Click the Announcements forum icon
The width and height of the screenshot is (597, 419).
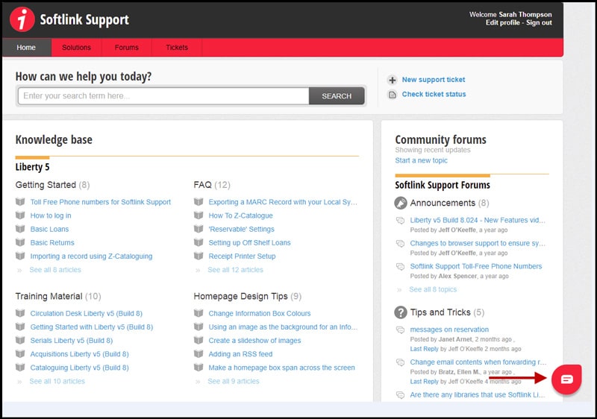[x=401, y=203]
